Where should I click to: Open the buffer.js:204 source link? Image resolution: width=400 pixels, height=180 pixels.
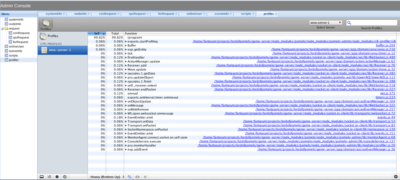(385, 45)
